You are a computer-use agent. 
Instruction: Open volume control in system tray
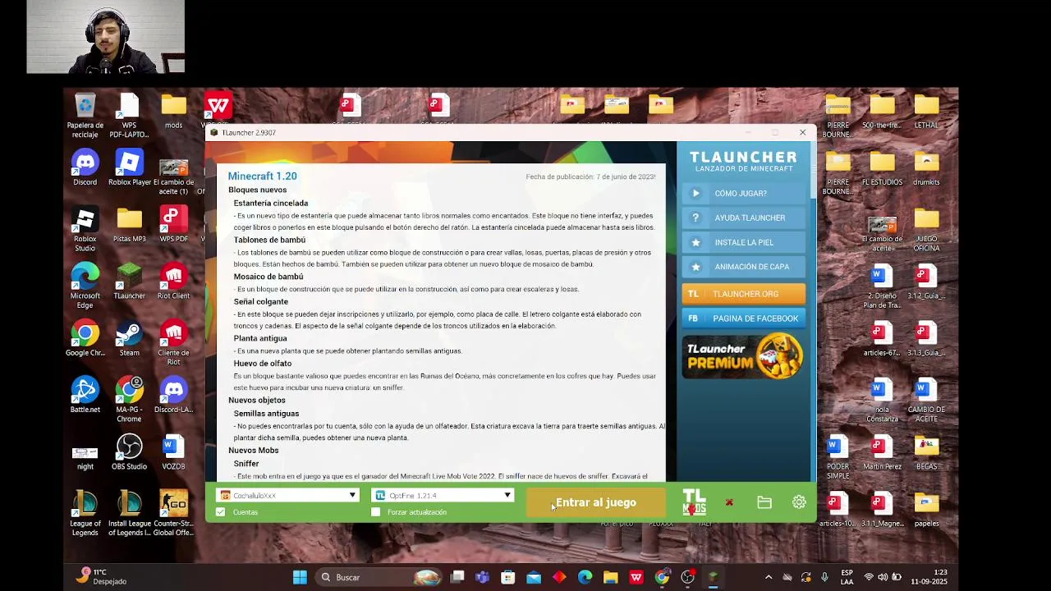(x=883, y=578)
